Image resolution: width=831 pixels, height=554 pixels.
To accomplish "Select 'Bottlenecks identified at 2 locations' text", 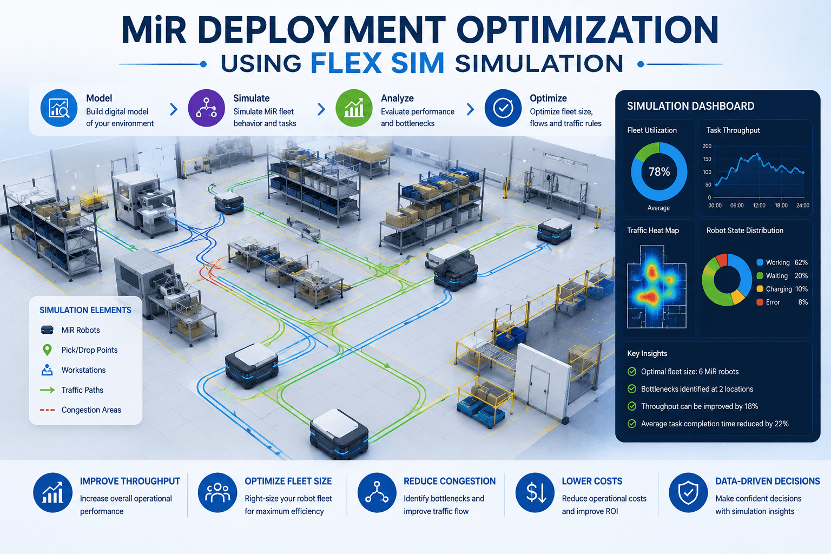I will click(697, 389).
